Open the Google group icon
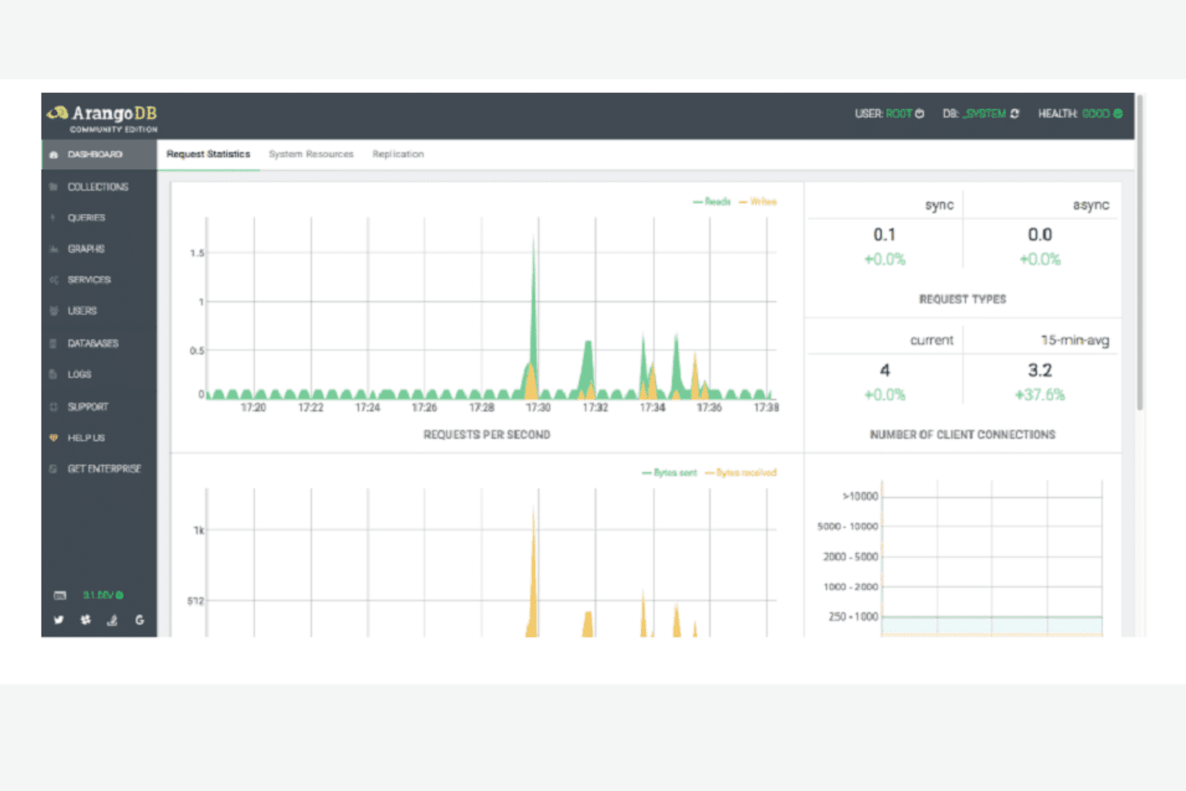 coord(139,619)
